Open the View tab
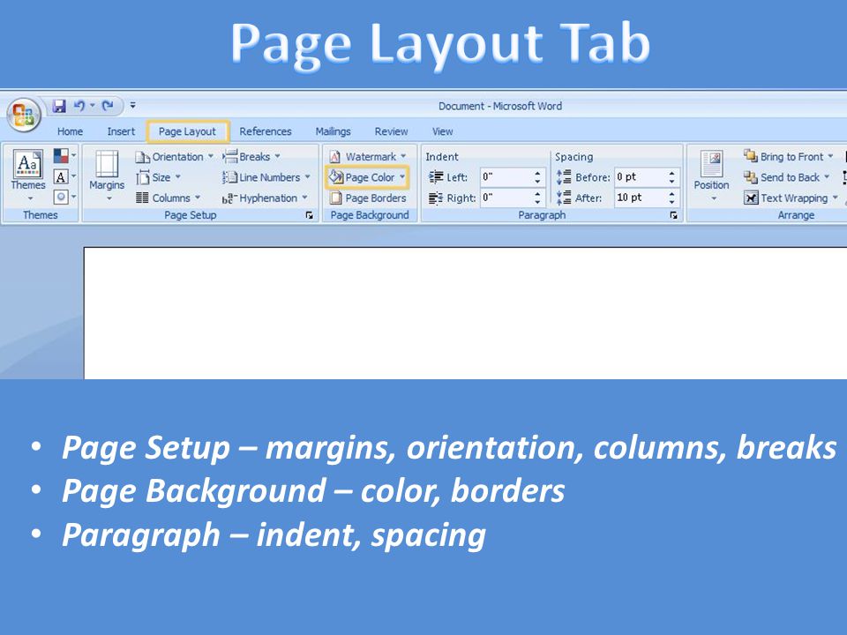This screenshot has width=847, height=635. (x=442, y=131)
